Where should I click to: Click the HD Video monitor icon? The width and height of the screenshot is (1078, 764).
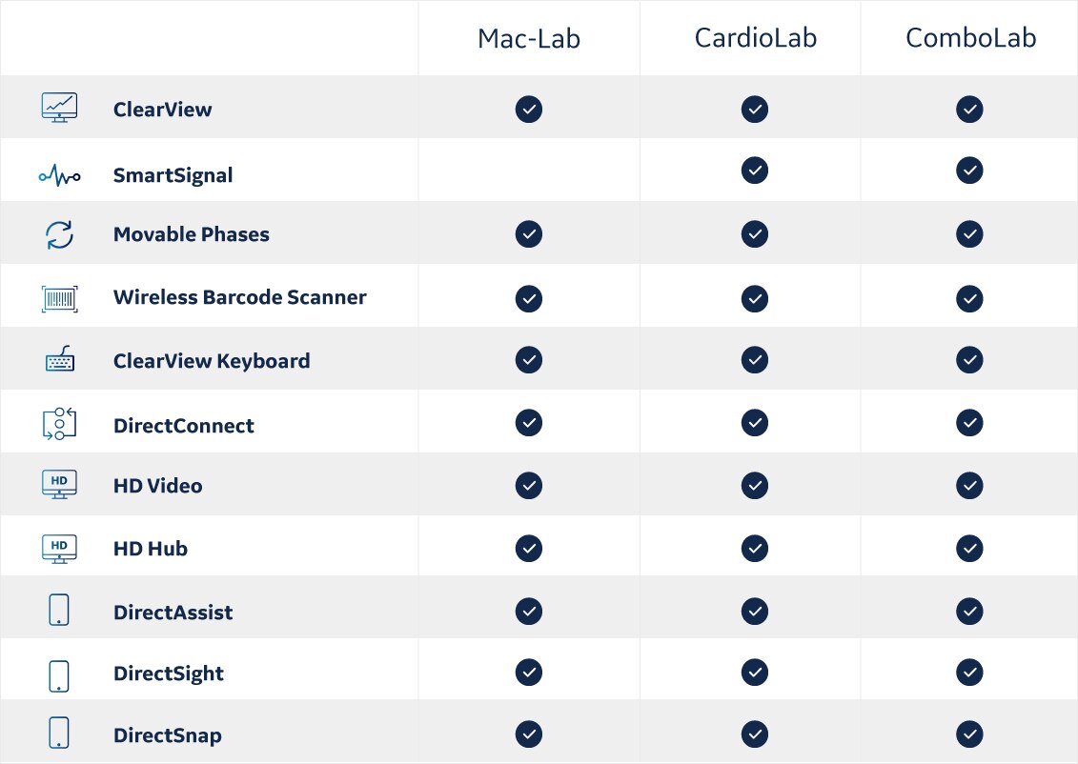[x=59, y=484]
